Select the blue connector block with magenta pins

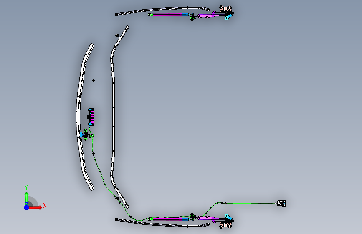click(x=91, y=117)
